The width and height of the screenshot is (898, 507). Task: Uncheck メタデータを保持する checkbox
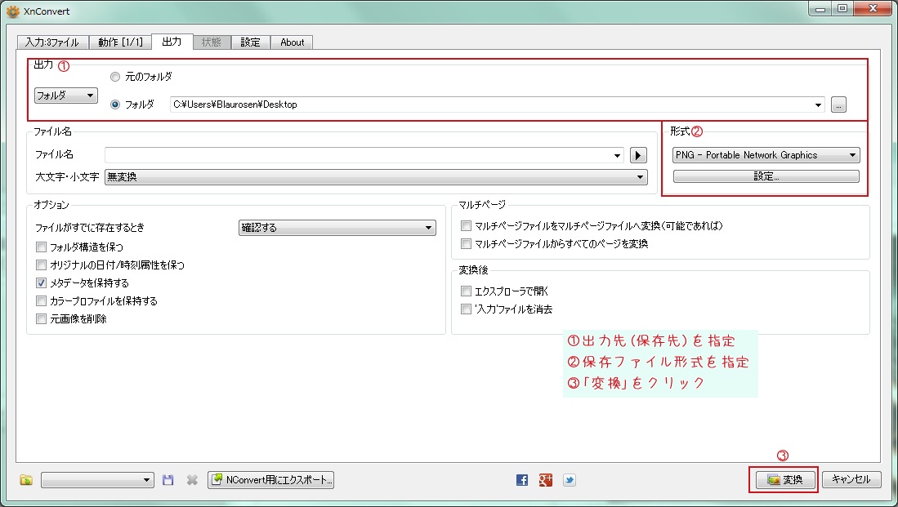tap(41, 282)
